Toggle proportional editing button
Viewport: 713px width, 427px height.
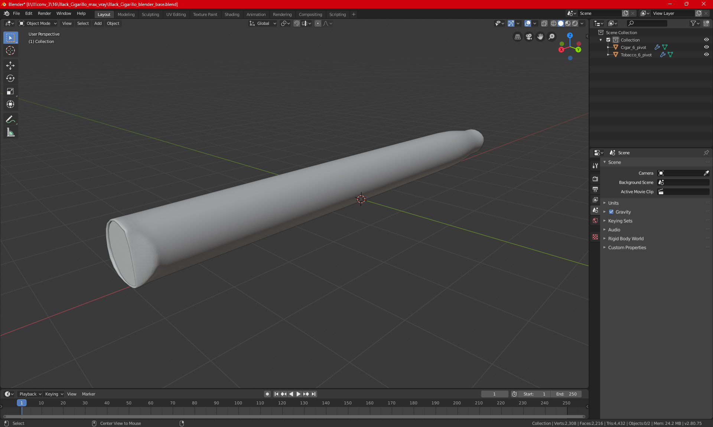[x=318, y=23]
